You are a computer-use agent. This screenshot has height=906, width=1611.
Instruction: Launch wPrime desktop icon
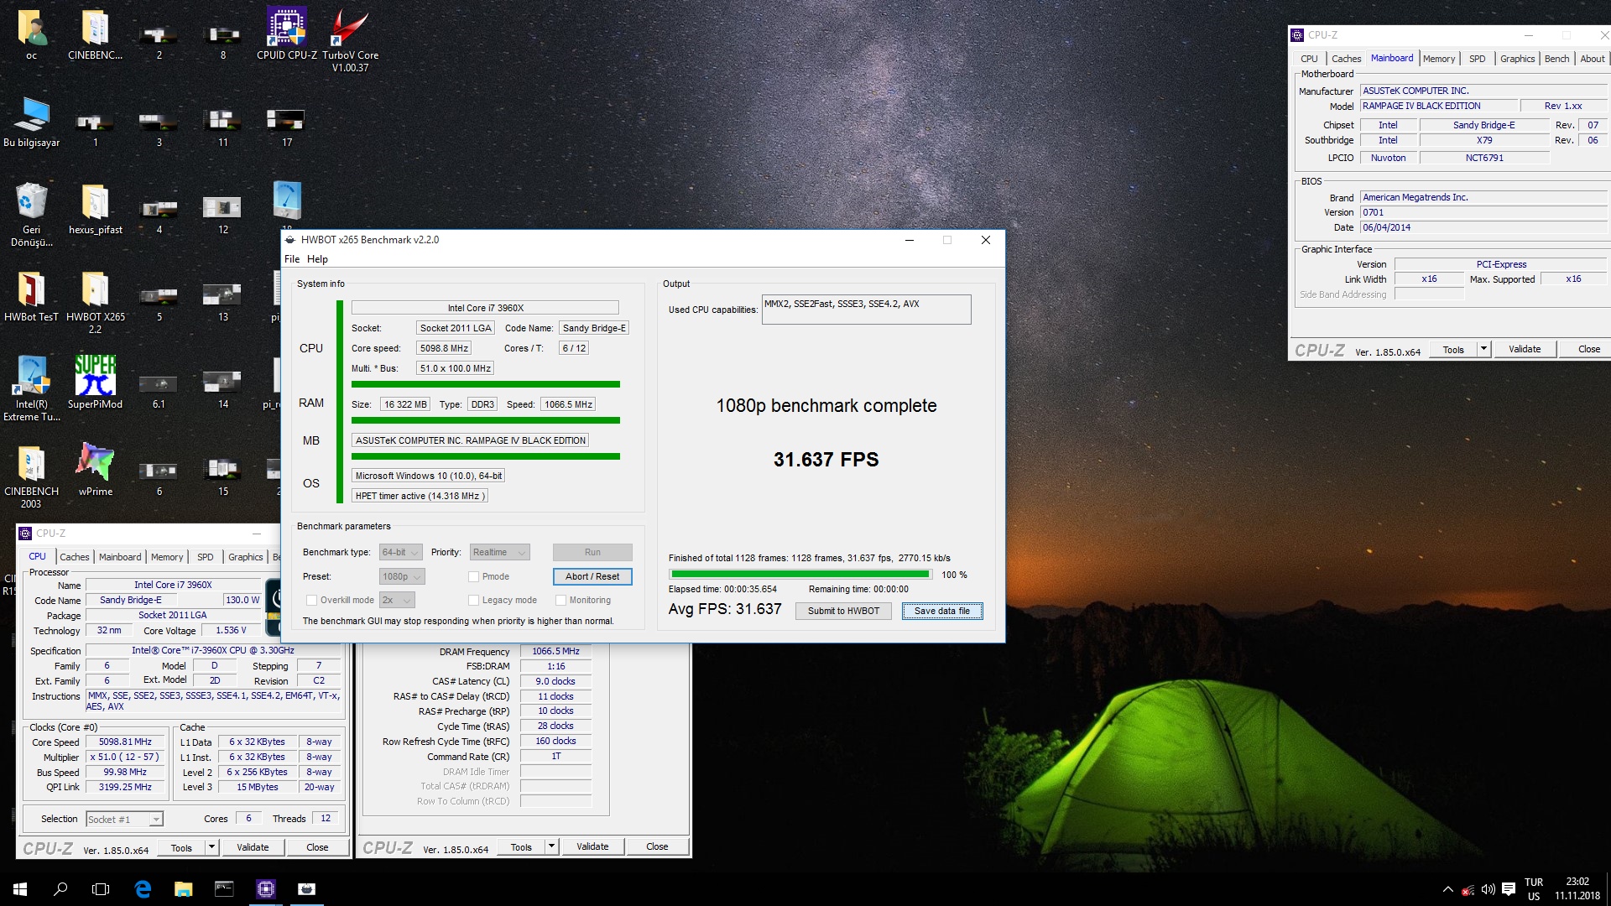click(x=95, y=468)
